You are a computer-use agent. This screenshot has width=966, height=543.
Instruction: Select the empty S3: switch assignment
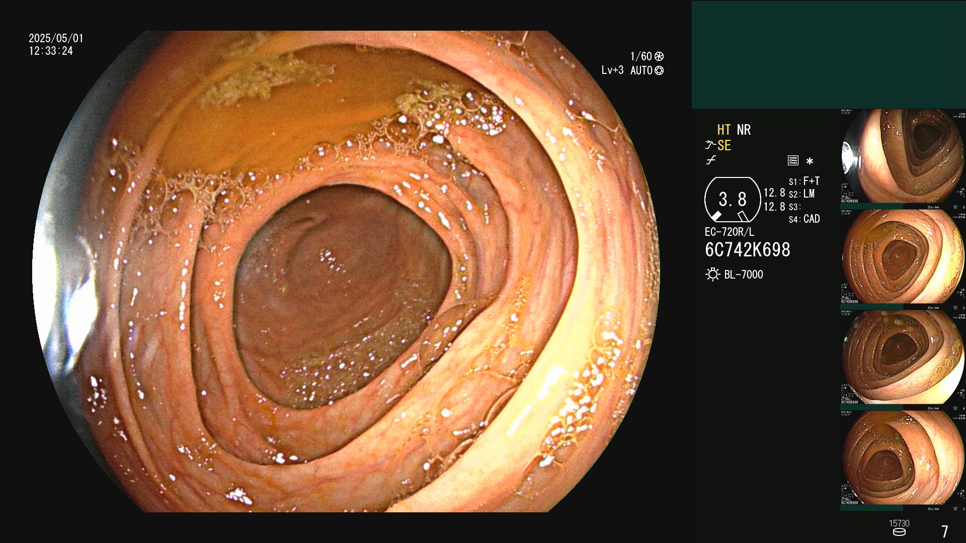794,207
